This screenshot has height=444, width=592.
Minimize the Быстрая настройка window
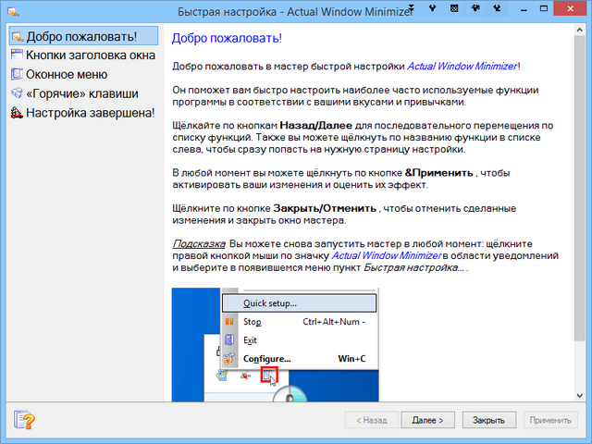point(524,9)
